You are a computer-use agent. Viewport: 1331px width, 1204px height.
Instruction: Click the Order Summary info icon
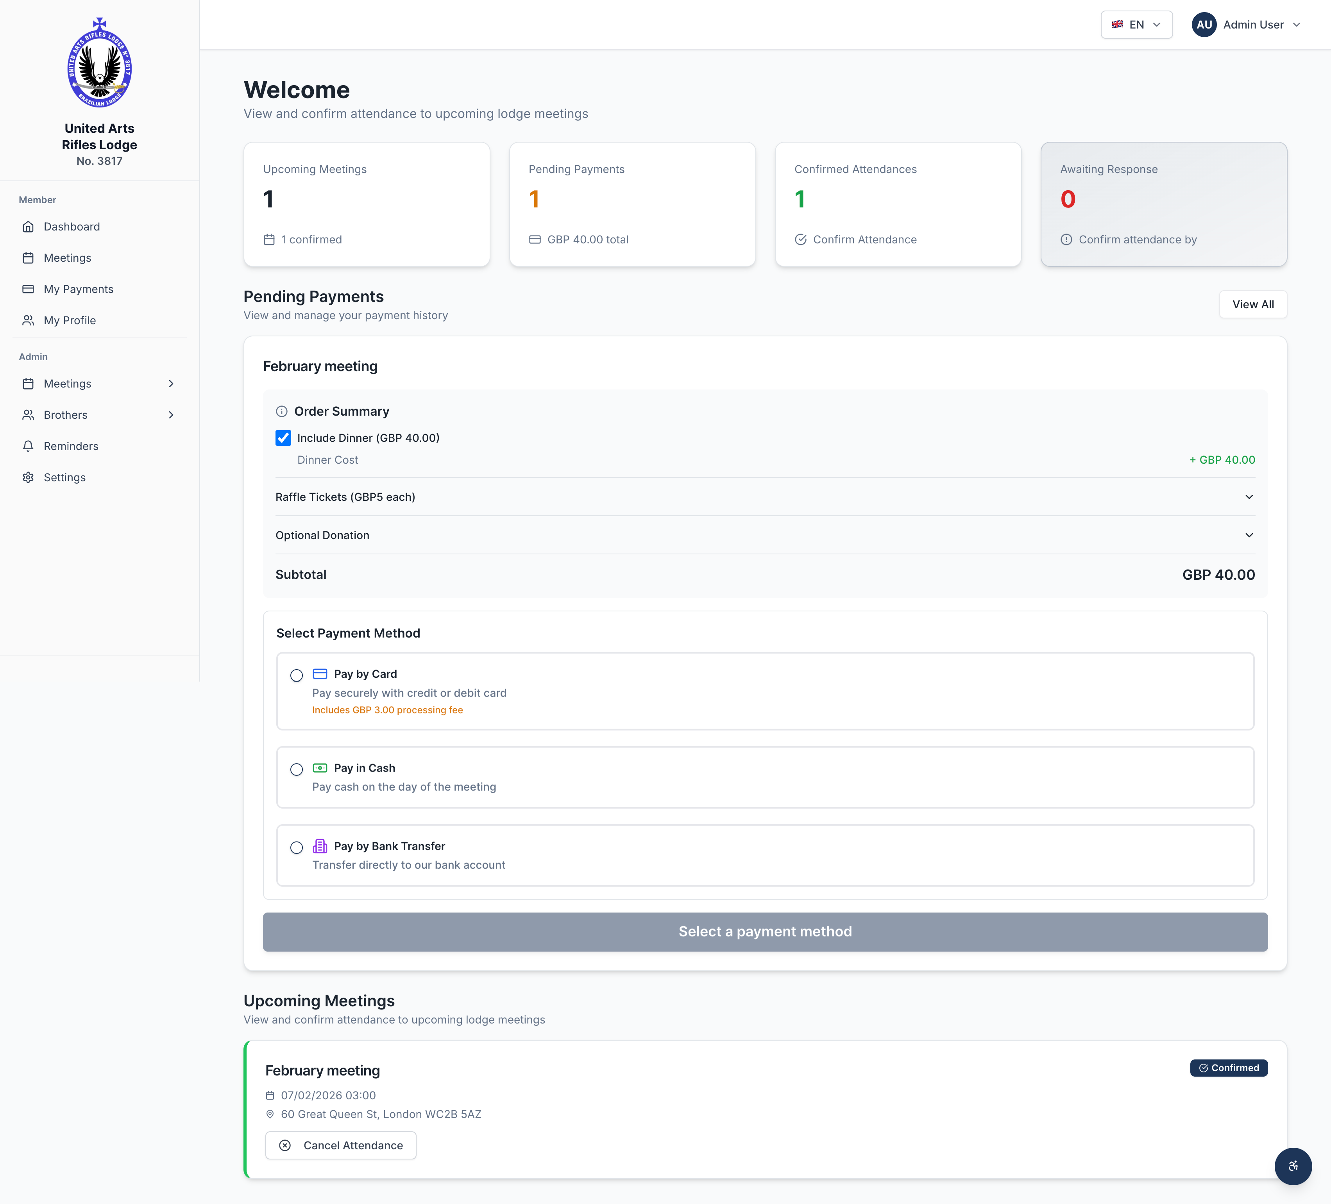click(x=281, y=411)
